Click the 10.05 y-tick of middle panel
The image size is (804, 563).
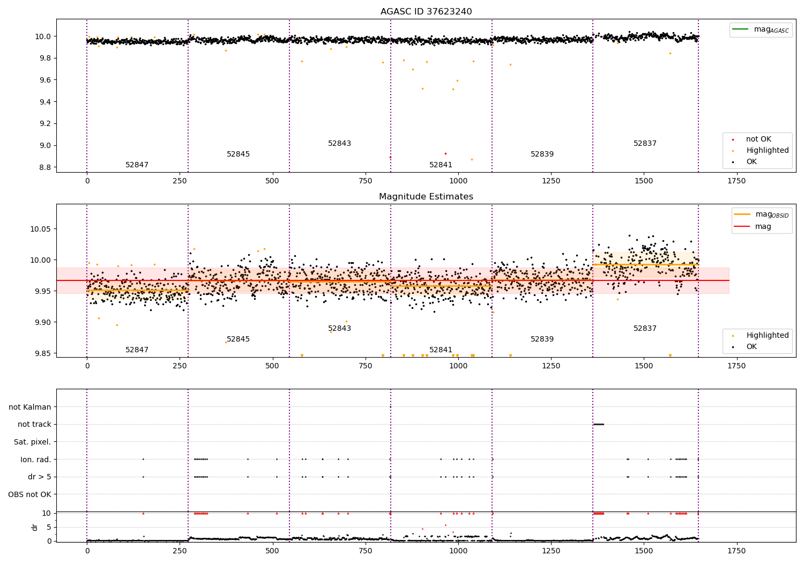pyautogui.click(x=42, y=229)
